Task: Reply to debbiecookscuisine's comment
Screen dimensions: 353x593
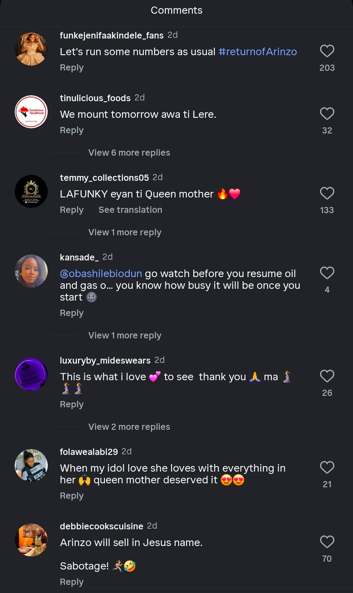Action: tap(72, 582)
